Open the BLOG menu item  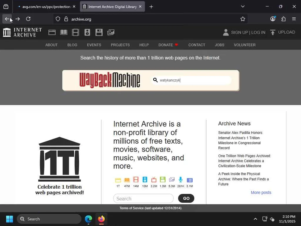(x=72, y=45)
